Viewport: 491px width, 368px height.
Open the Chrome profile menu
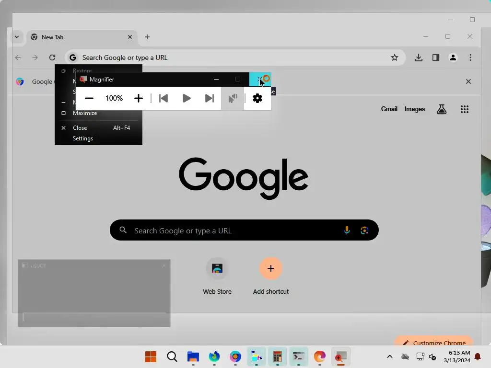[x=453, y=57]
